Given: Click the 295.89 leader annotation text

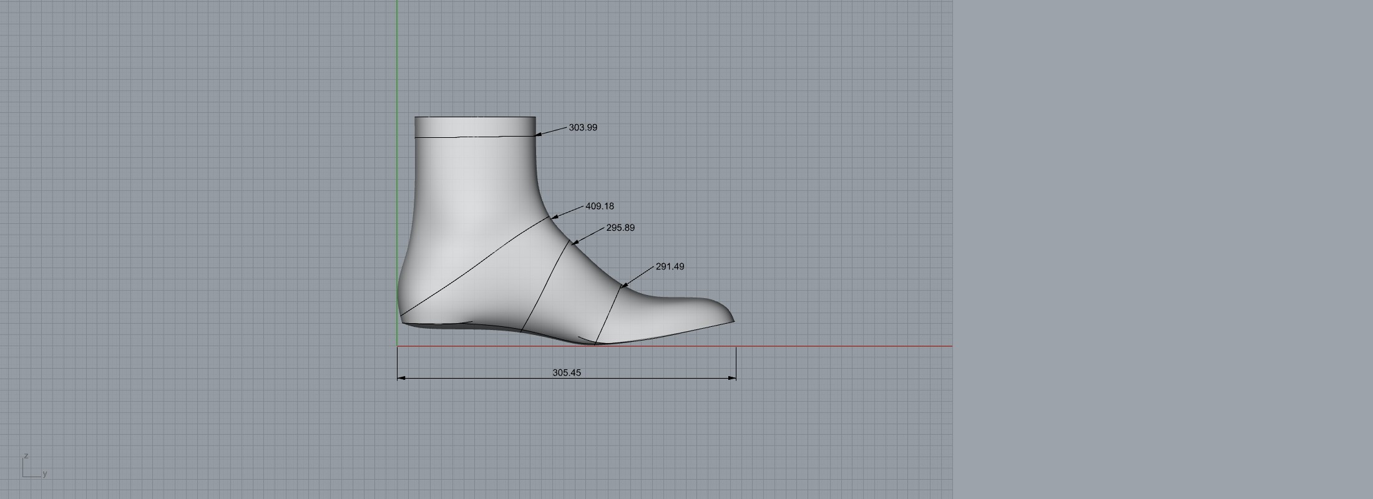Looking at the screenshot, I should 620,228.
